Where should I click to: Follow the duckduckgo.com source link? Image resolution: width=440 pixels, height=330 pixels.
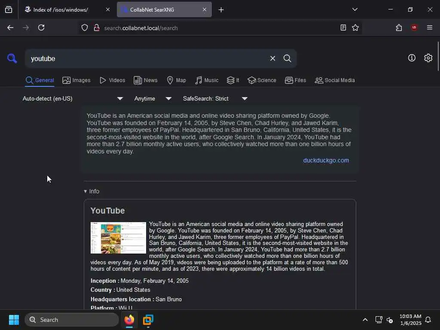coord(326,160)
